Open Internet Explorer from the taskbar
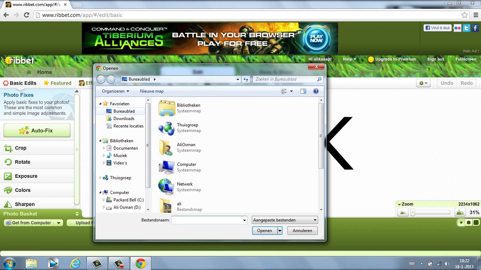481x270 pixels. (x=75, y=263)
